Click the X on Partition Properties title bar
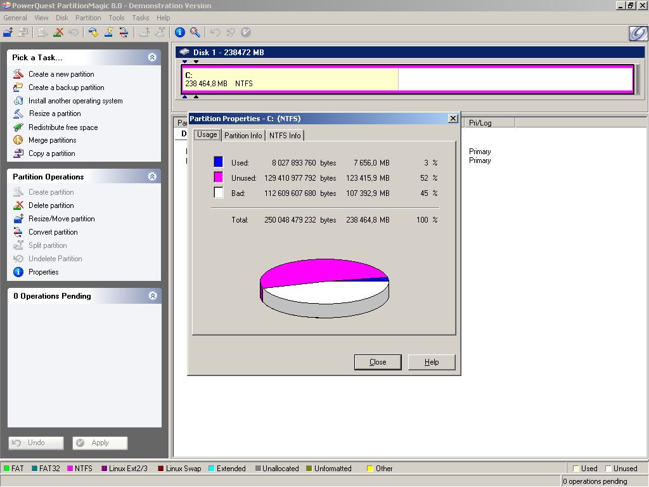This screenshot has width=649, height=487. [453, 119]
